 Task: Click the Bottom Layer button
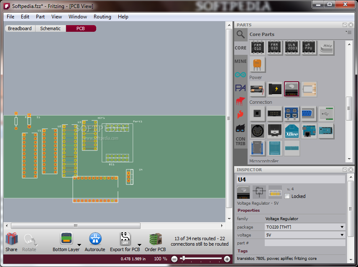pyautogui.click(x=66, y=242)
